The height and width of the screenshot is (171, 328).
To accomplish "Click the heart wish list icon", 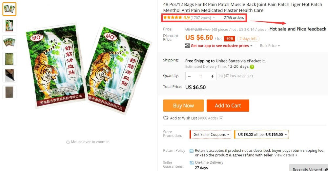I will [166, 118].
